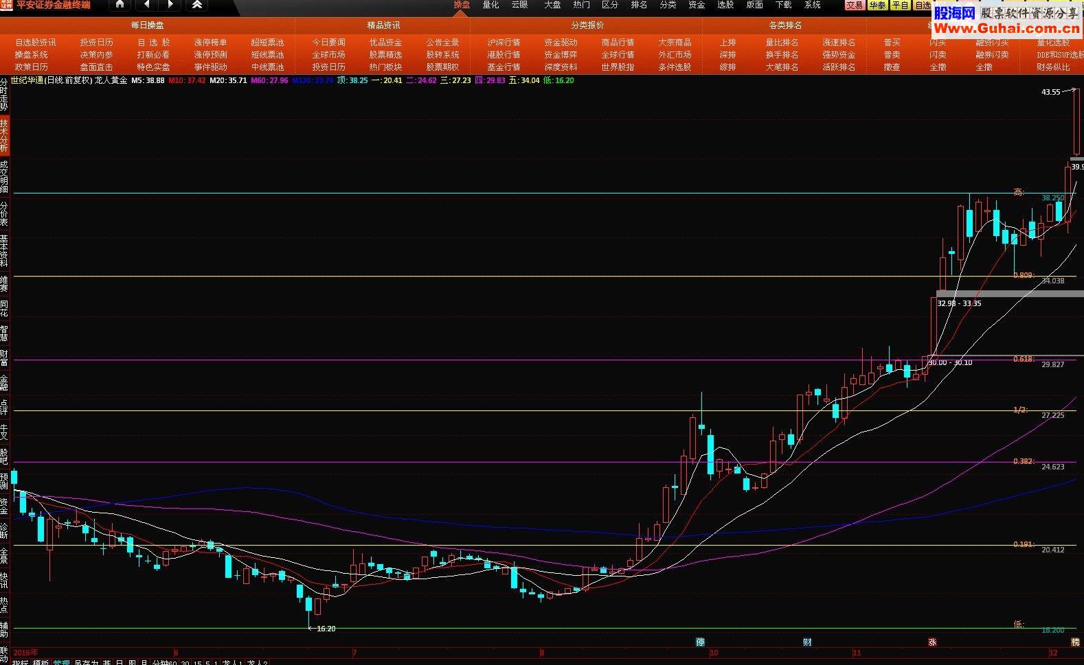Open the 热门 top menu
The image size is (1084, 665).
click(581, 5)
